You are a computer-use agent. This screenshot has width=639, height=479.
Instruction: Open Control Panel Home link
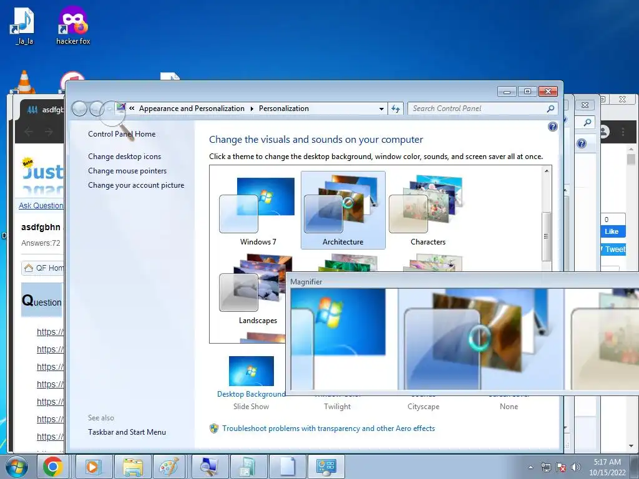pos(122,134)
